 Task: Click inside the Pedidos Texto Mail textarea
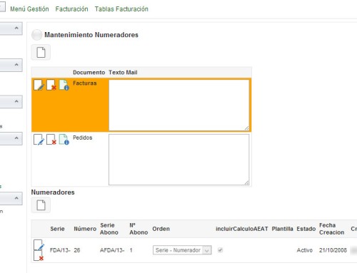[179, 160]
